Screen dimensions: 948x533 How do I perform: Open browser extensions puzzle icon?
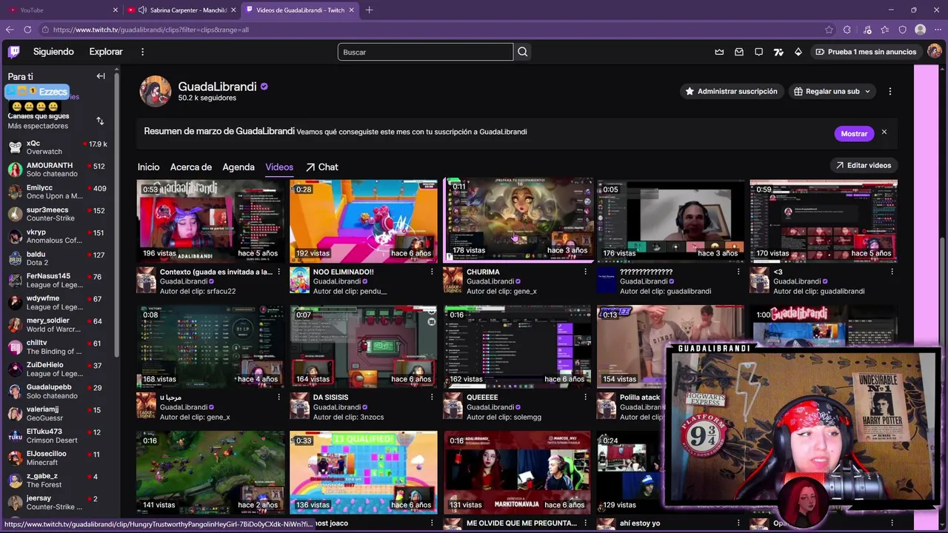[847, 30]
